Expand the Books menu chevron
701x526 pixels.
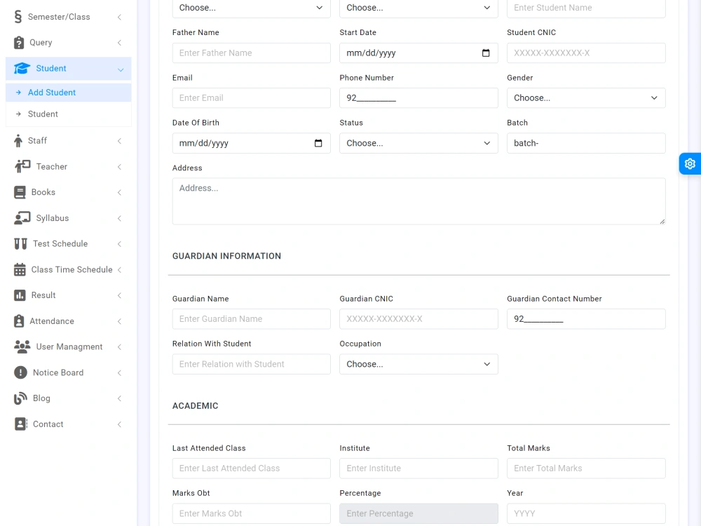119,192
